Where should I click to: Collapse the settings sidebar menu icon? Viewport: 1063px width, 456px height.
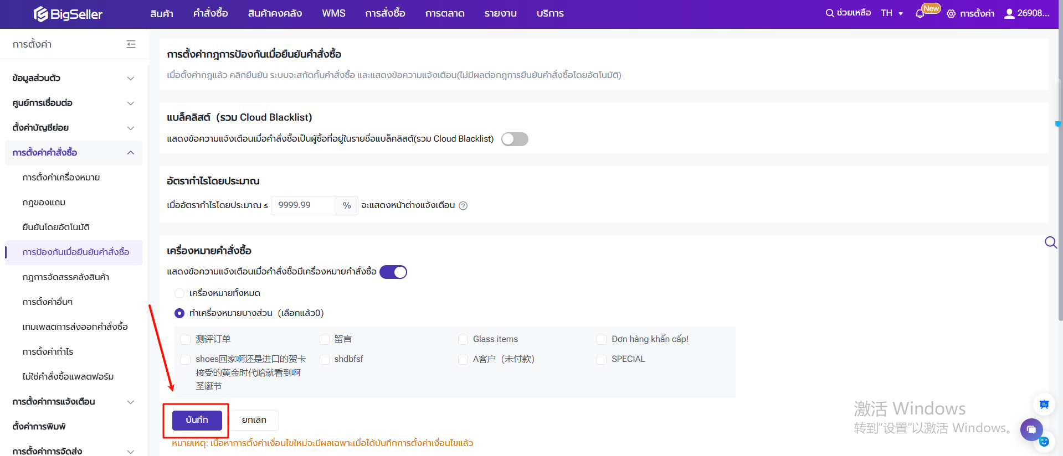pyautogui.click(x=131, y=44)
